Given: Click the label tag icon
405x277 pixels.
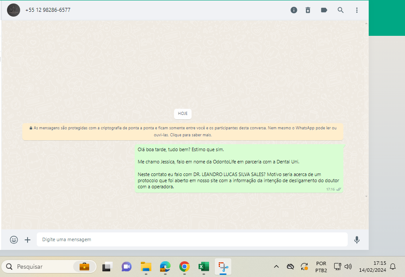Looking at the screenshot, I should 324,10.
